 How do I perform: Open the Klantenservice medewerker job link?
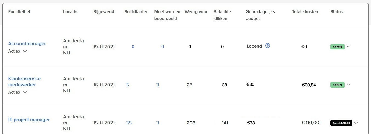(x=24, y=81)
